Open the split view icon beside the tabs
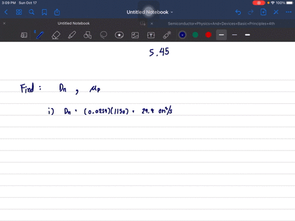 click(x=143, y=23)
